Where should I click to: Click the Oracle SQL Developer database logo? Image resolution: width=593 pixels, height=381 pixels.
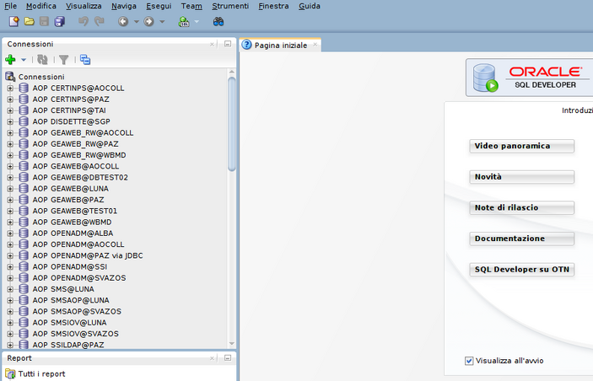(x=486, y=78)
